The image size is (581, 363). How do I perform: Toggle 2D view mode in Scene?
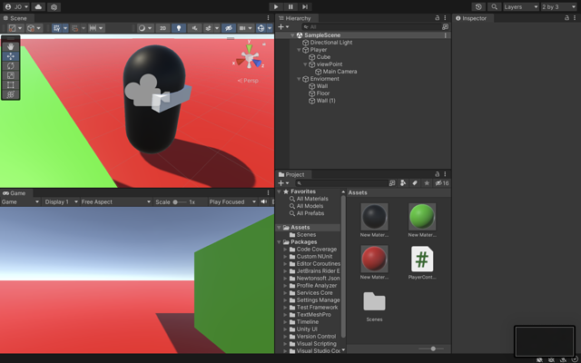click(x=163, y=28)
